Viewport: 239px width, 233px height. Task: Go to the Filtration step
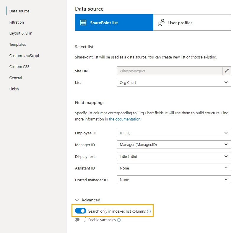tap(17, 22)
